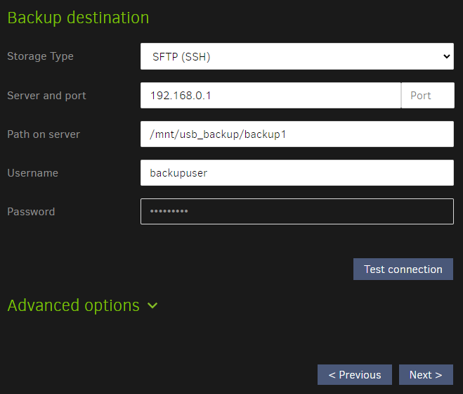Click the '/mnt/usb_backup/backup1' path text
Viewport: 463px width, 394px height.
(219, 134)
